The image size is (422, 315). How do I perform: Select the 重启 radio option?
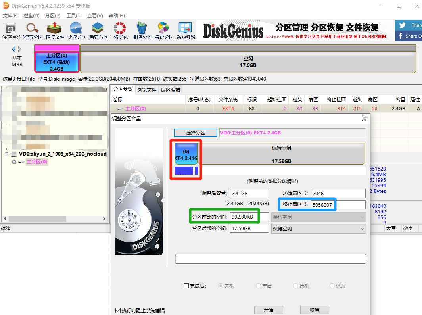258,286
